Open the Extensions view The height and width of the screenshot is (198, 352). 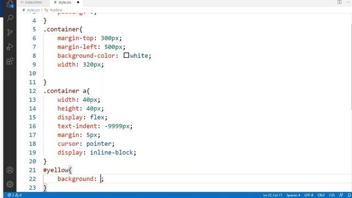(10, 61)
